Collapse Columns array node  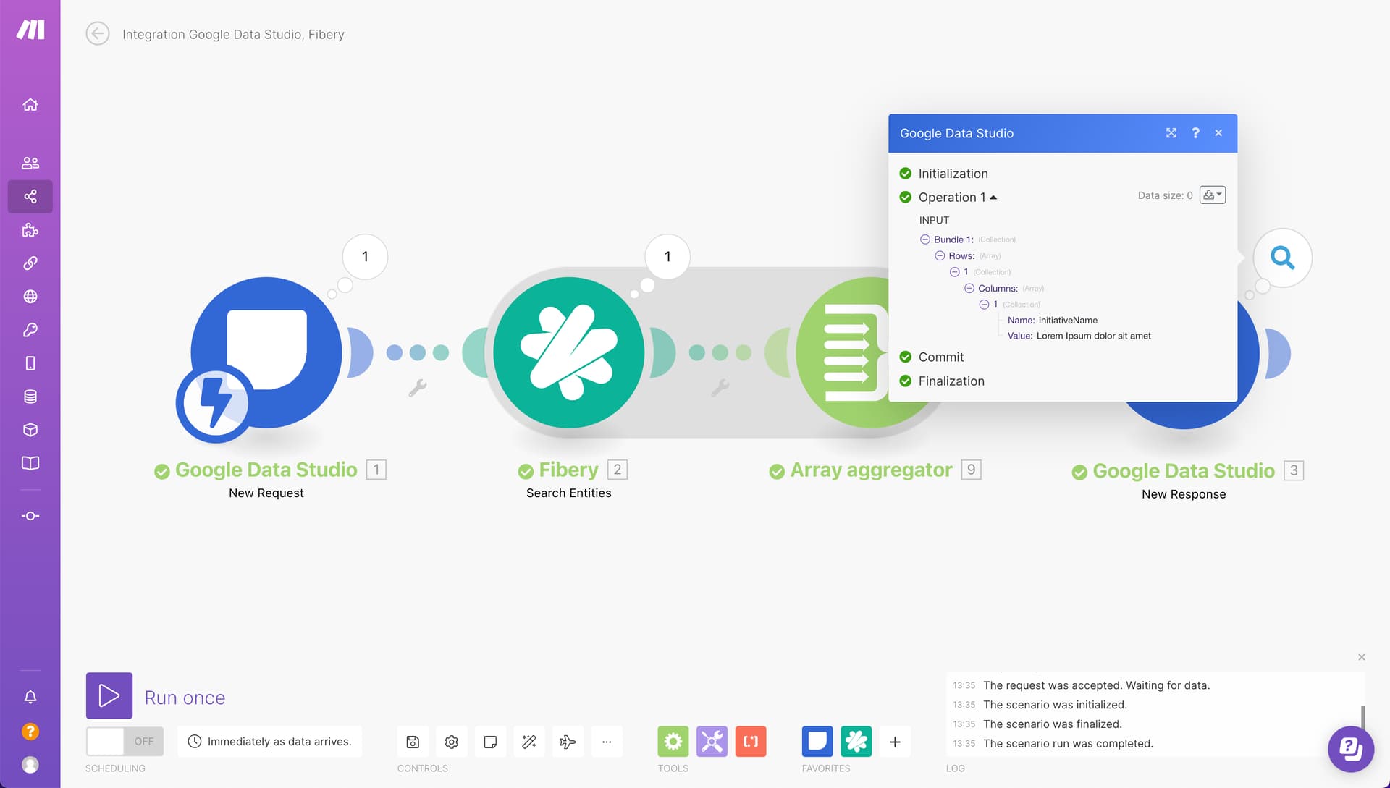coord(969,288)
